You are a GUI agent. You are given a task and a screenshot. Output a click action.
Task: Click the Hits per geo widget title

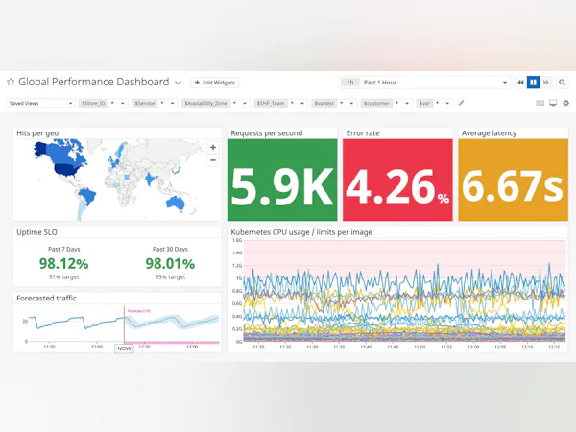tap(37, 133)
